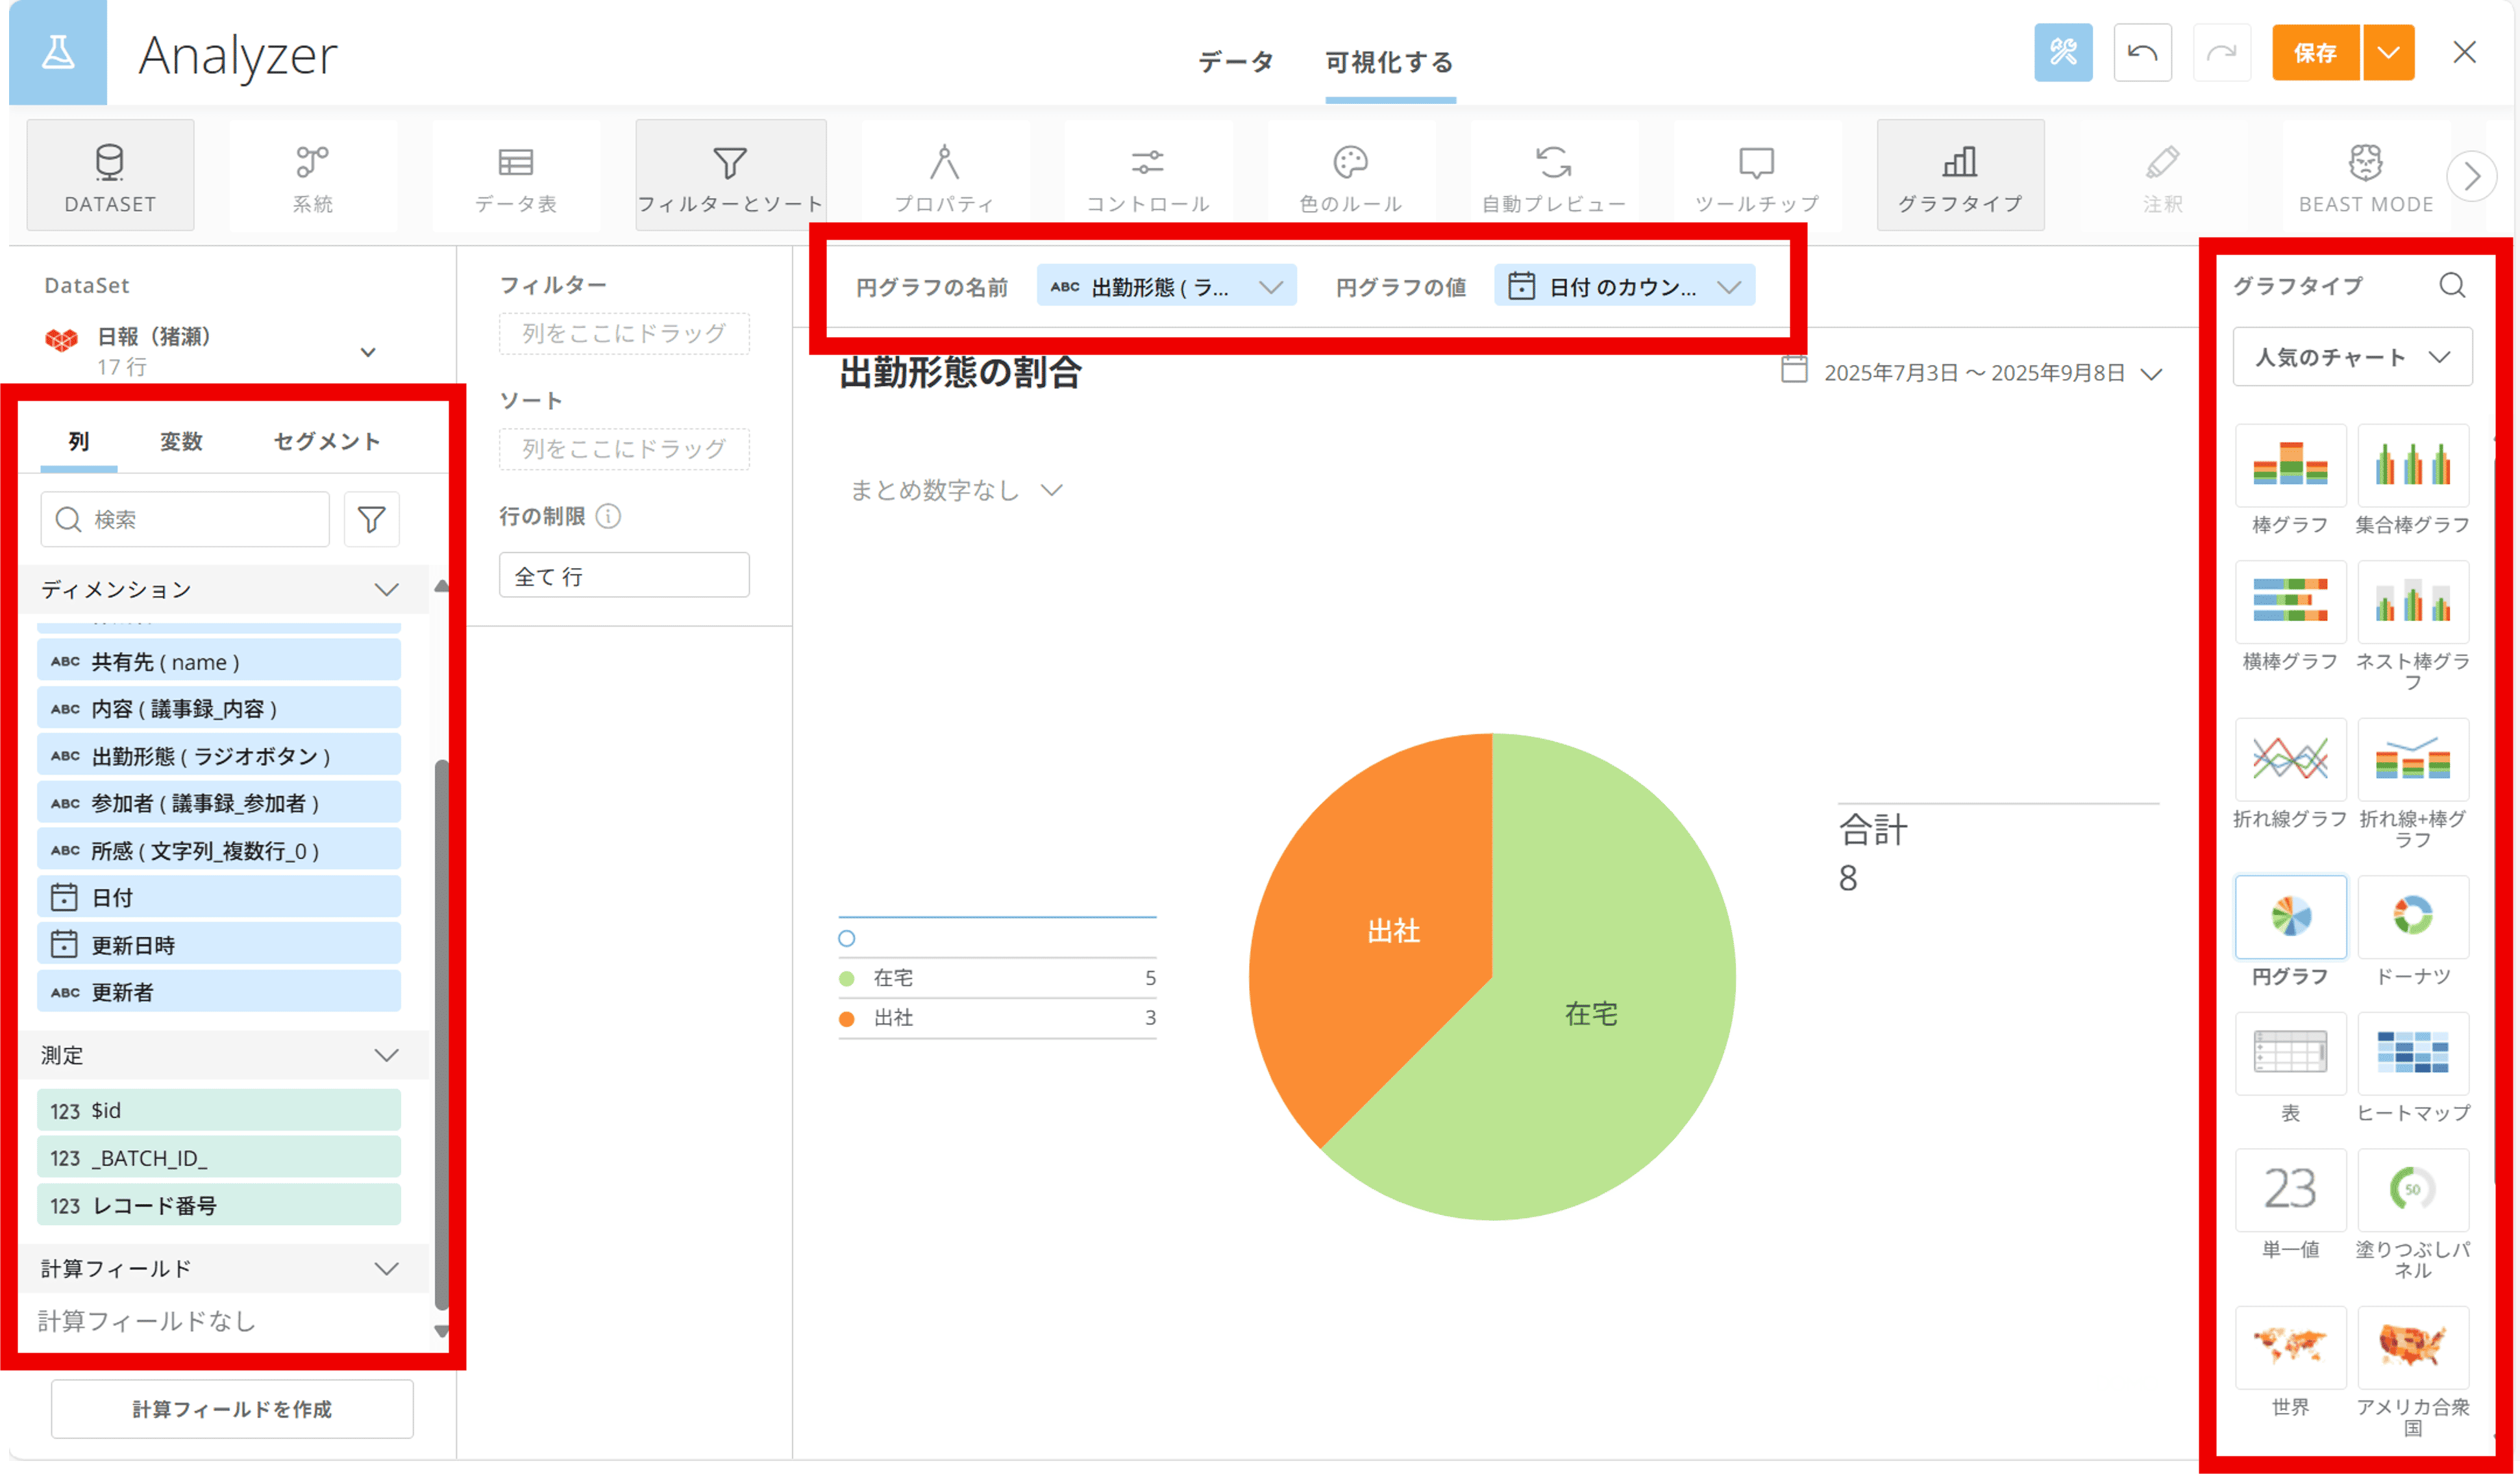Toggle the blank legend circle item

847,938
